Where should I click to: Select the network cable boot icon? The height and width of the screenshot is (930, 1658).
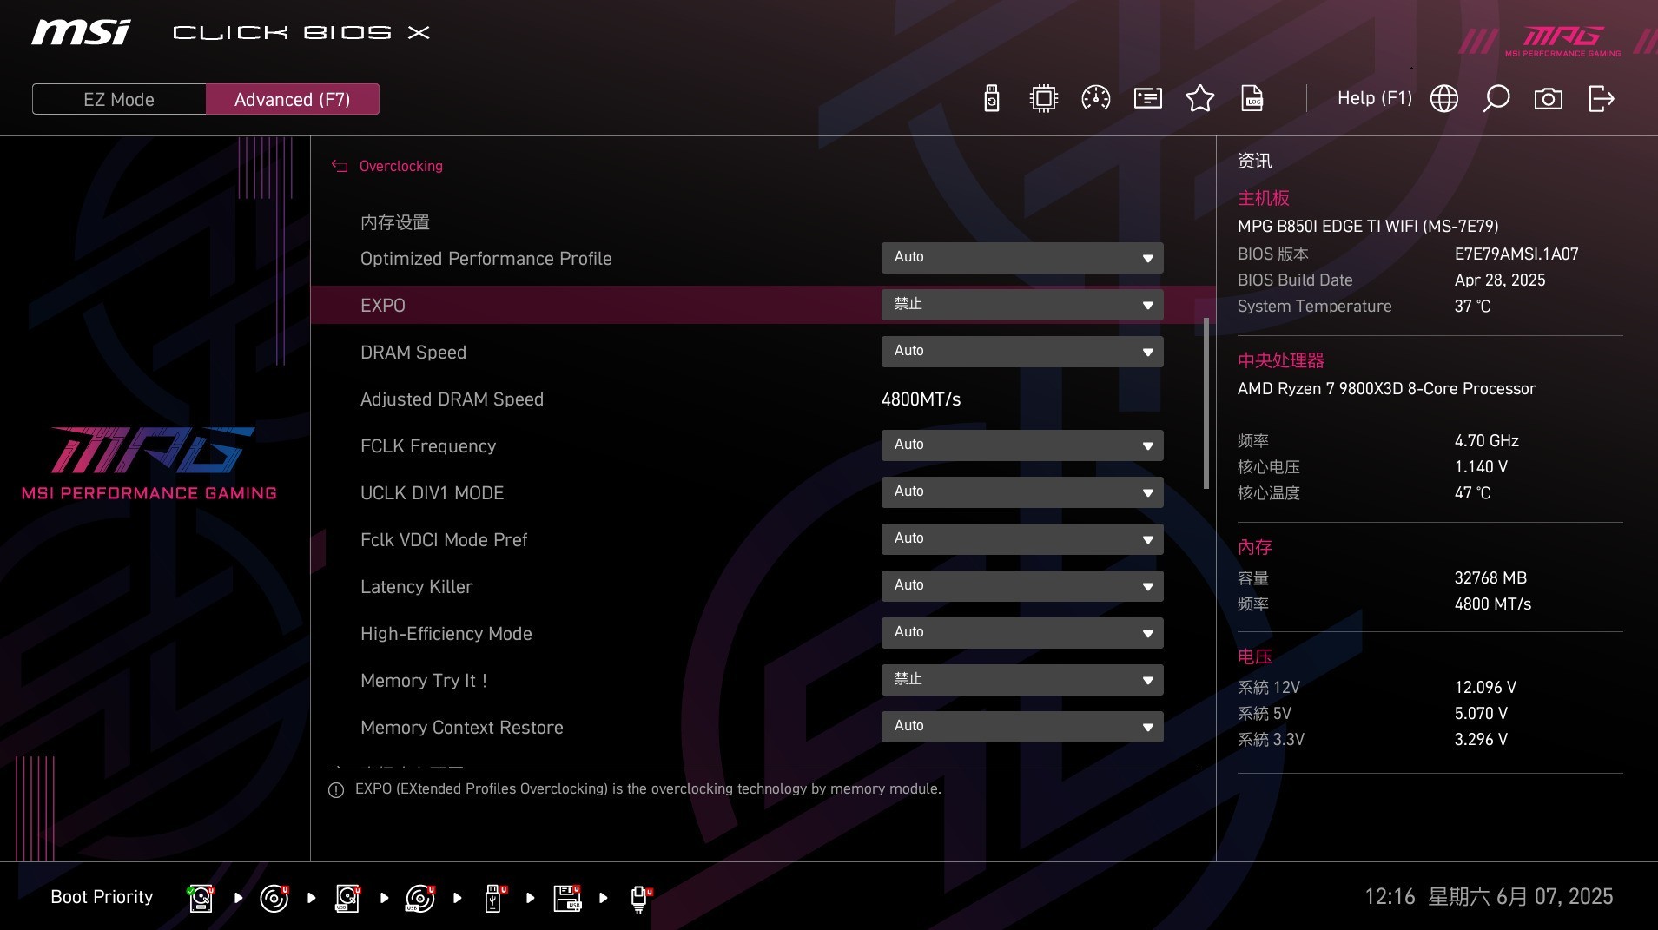click(x=640, y=898)
